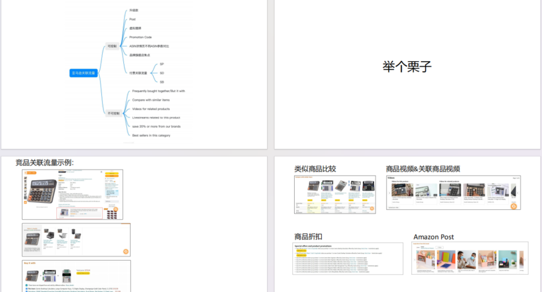Image resolution: width=542 pixels, height=292 pixels.
Task: Select the 虚拟捆绑 node
Action: tap(135, 28)
